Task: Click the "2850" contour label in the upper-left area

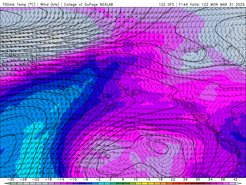Action: [x=33, y=57]
